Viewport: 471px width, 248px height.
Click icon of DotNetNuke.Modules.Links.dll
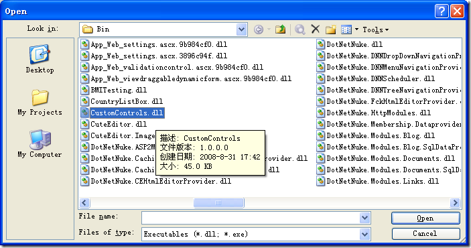321,181
